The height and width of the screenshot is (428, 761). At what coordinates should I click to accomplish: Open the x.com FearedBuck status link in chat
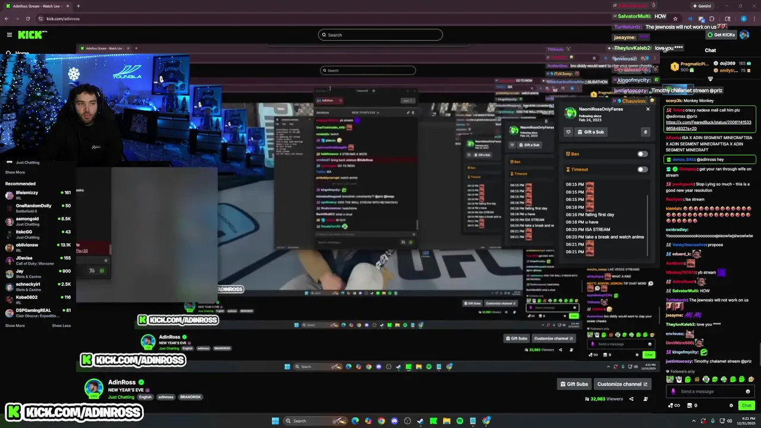709,125
